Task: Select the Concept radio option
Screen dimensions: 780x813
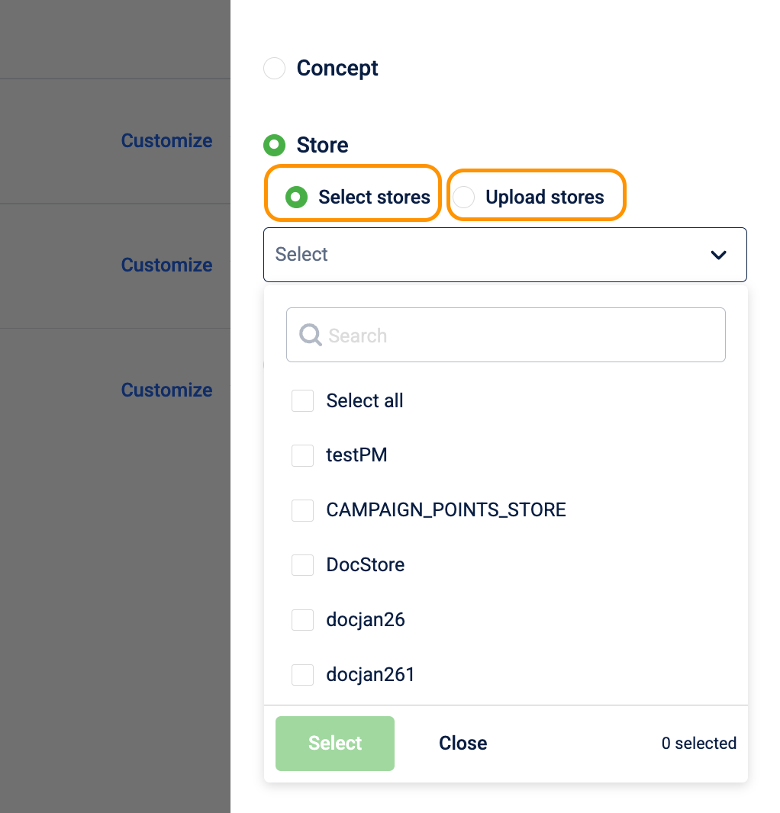Action: pos(274,69)
